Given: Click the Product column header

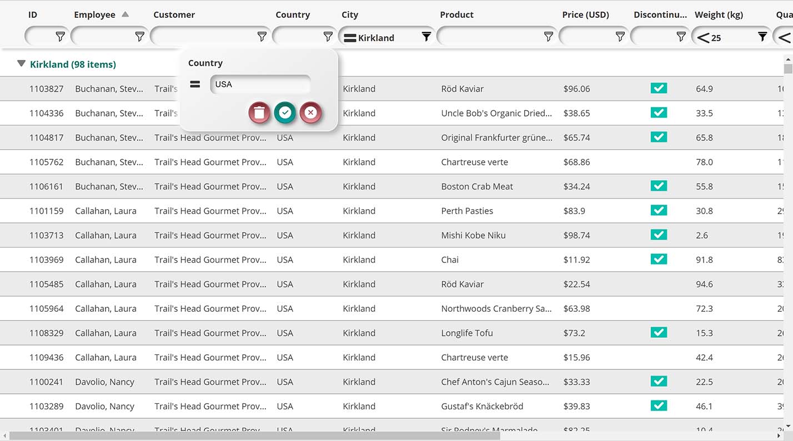Looking at the screenshot, I should [456, 15].
